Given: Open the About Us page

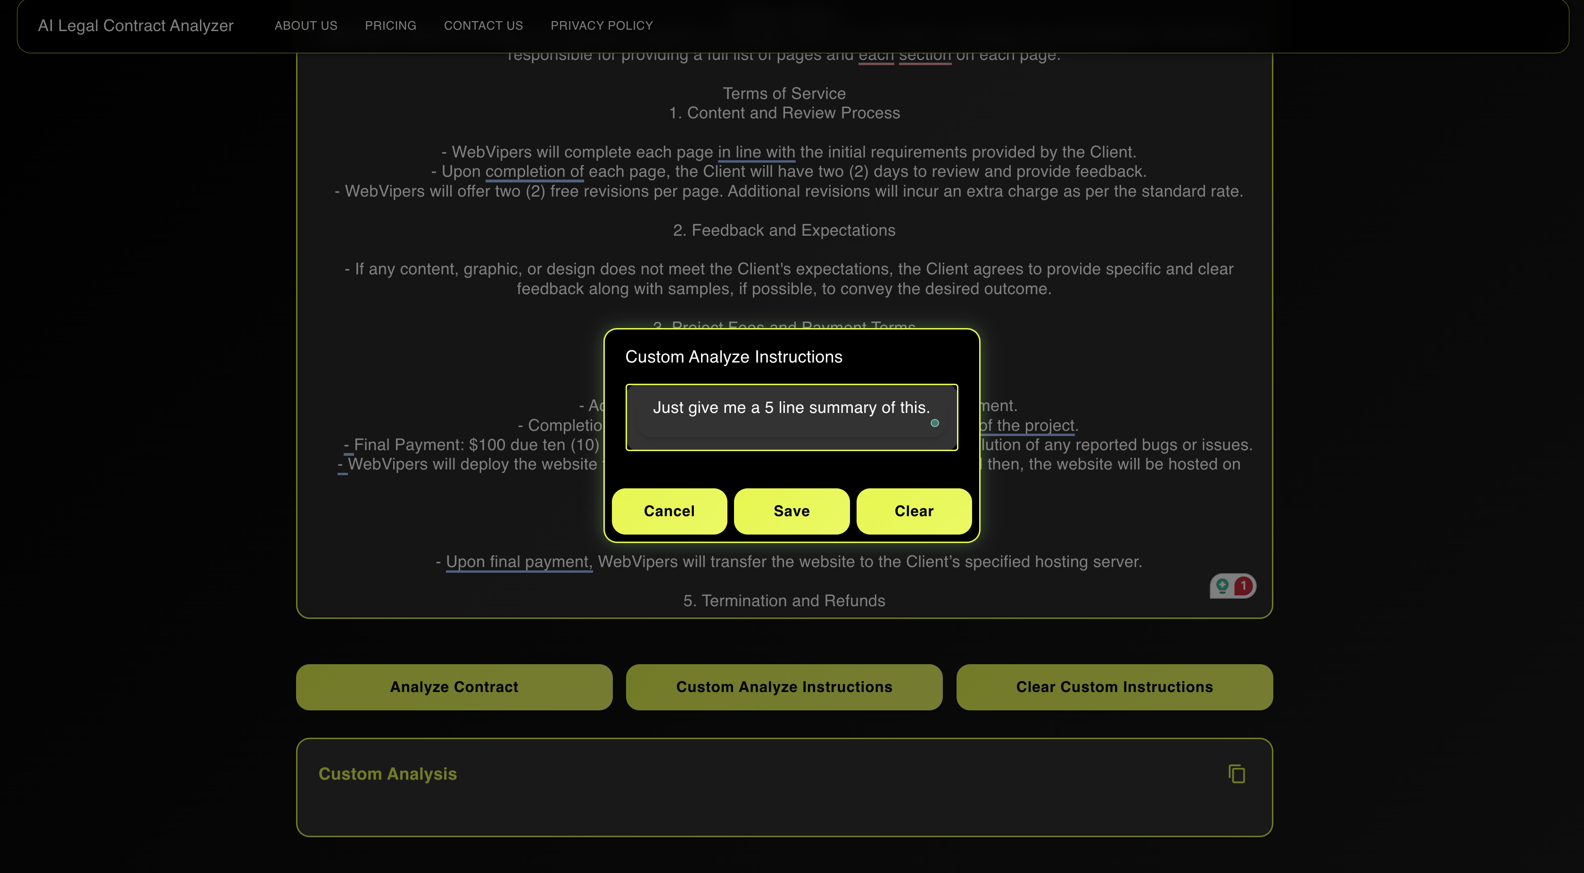Looking at the screenshot, I should [x=305, y=25].
